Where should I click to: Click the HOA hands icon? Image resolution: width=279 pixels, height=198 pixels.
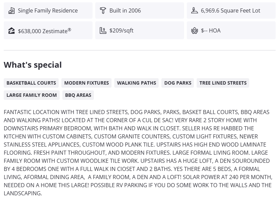194,31
